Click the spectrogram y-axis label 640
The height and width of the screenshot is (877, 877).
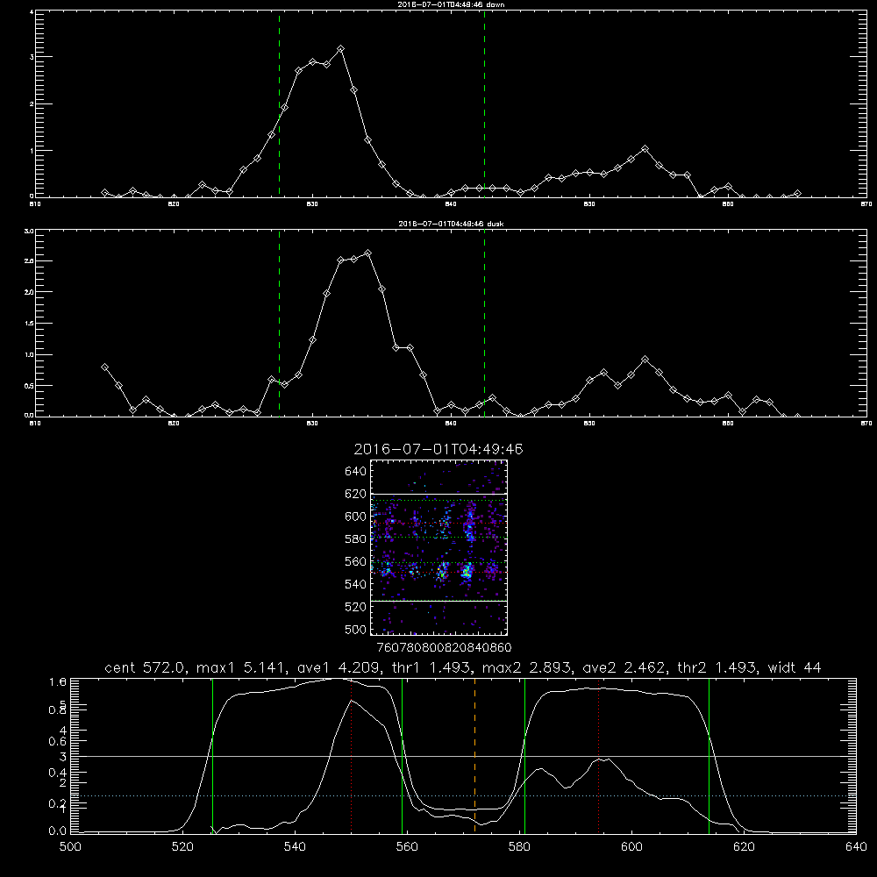pyautogui.click(x=356, y=471)
